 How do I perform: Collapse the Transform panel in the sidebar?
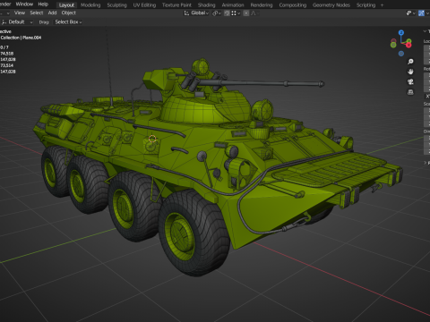426,31
